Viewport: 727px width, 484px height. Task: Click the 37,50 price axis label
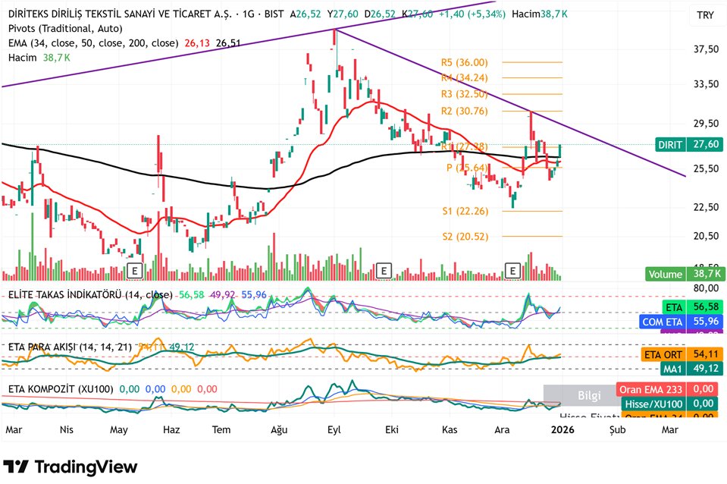pos(706,49)
